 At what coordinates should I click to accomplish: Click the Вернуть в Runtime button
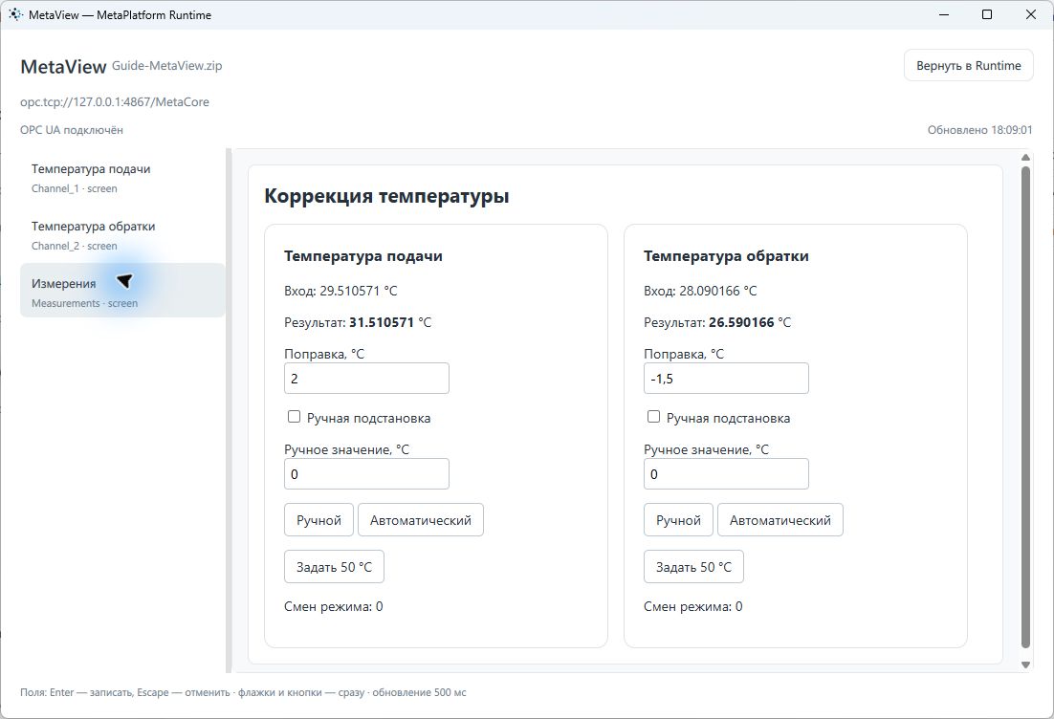pos(968,65)
